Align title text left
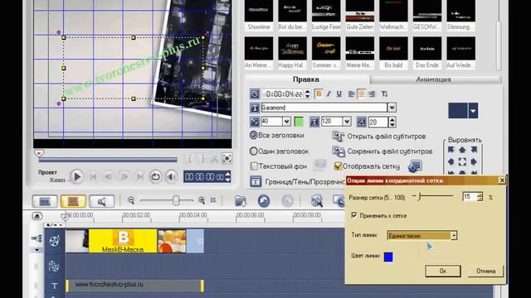The image size is (531, 298). click(352, 94)
